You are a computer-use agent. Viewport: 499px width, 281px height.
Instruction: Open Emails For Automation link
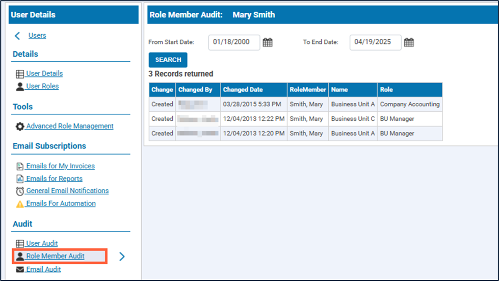pyautogui.click(x=61, y=203)
